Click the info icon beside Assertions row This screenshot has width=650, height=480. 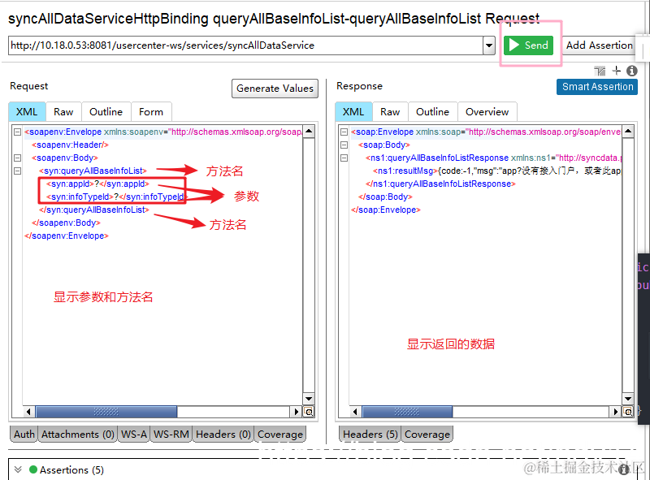tap(623, 469)
